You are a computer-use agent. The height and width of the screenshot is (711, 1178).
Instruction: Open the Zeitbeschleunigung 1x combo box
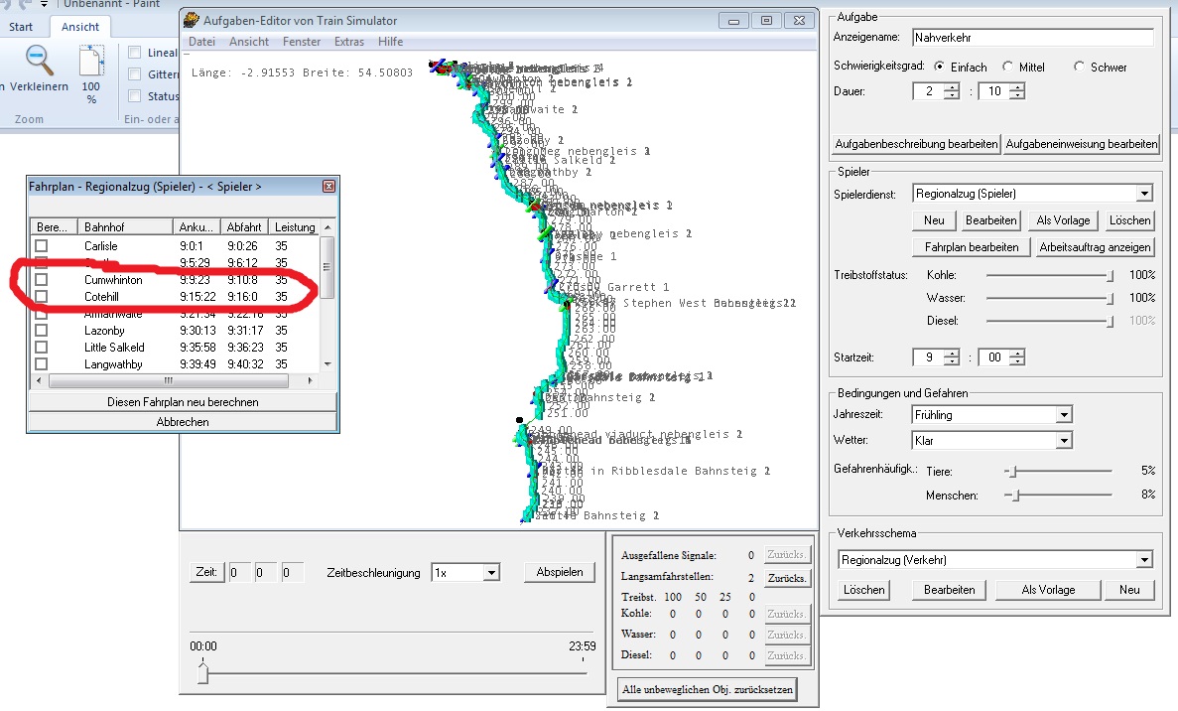pyautogui.click(x=490, y=573)
